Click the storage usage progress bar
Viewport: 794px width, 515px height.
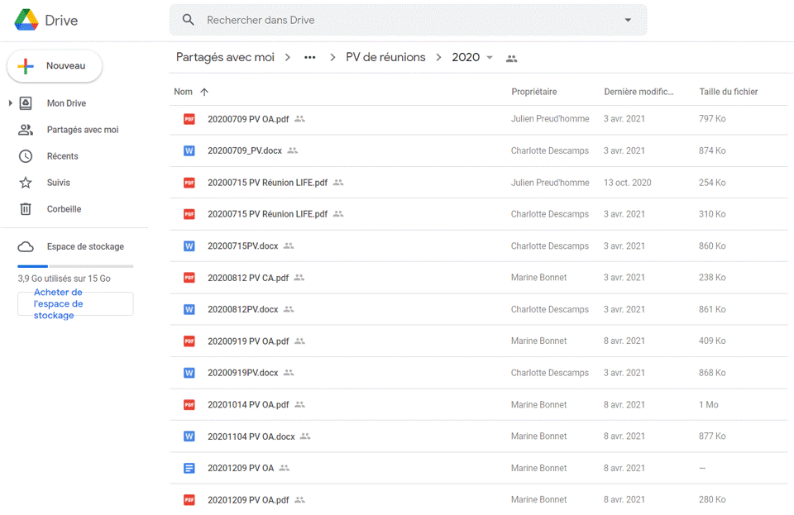(75, 266)
